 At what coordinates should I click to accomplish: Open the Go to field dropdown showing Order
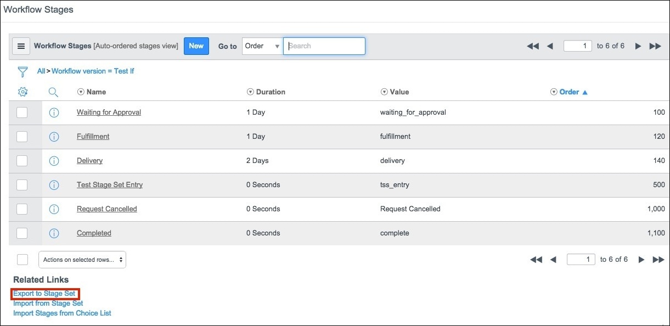point(262,46)
